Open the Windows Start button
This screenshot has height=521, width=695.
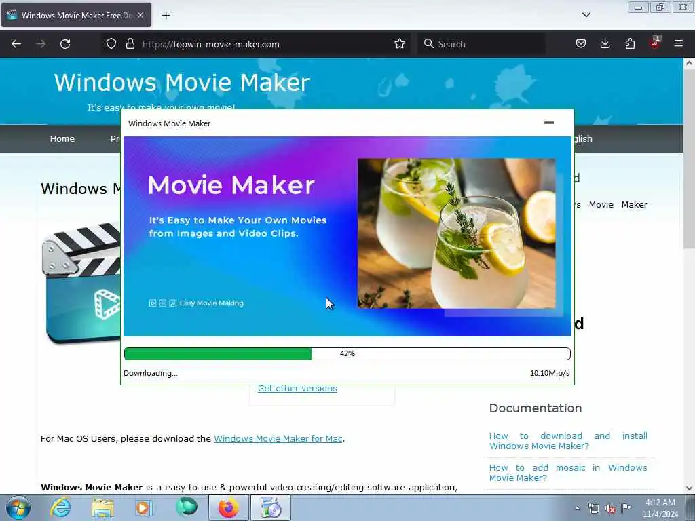click(18, 507)
